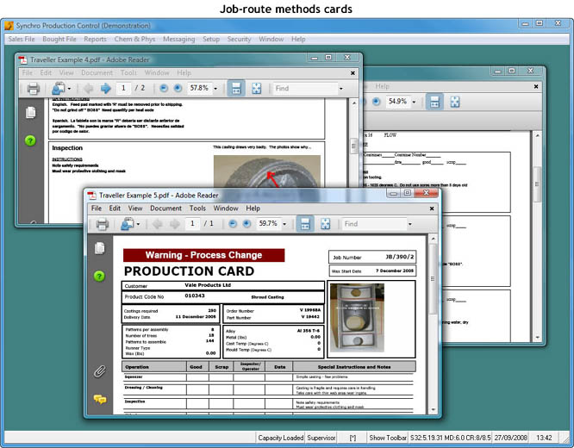Click the Adobe PDF icon in Traveller Example 5 title bar
The image size is (574, 448).
[x=92, y=196]
